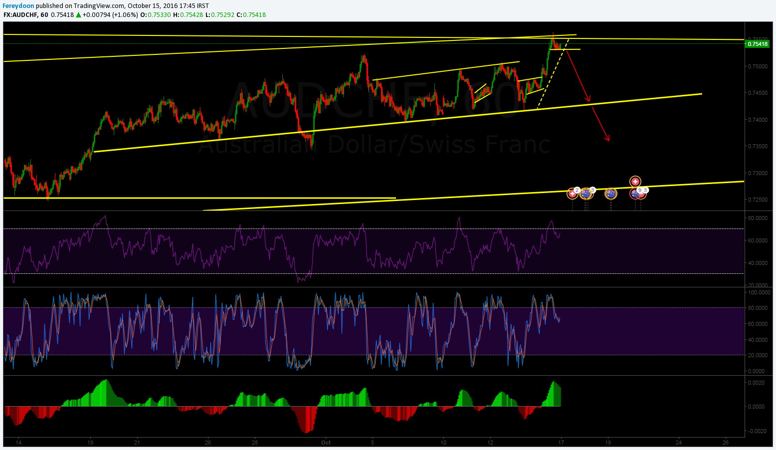Click the close value C:0.75418
This screenshot has height=450, width=776.
point(251,15)
